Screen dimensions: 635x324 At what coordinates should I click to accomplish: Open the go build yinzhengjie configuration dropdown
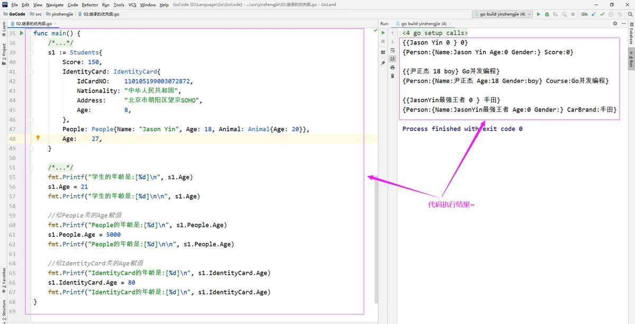(502, 14)
